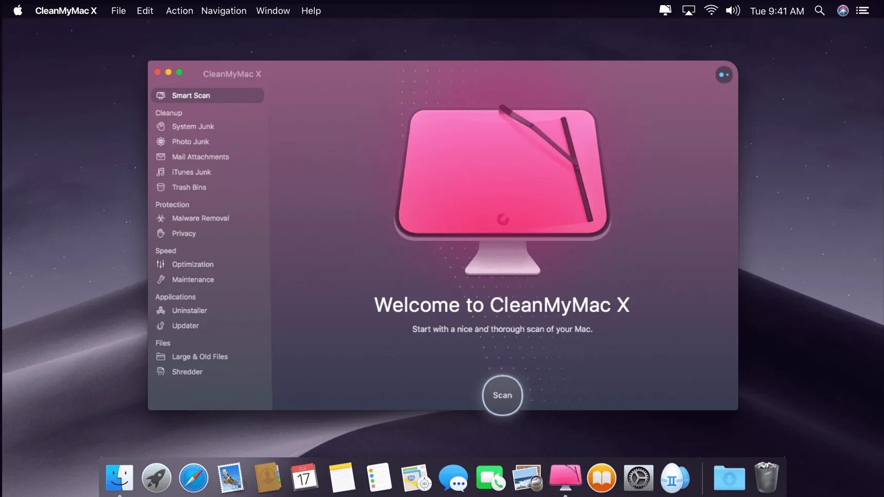Open Finder from the Dock

pos(120,478)
